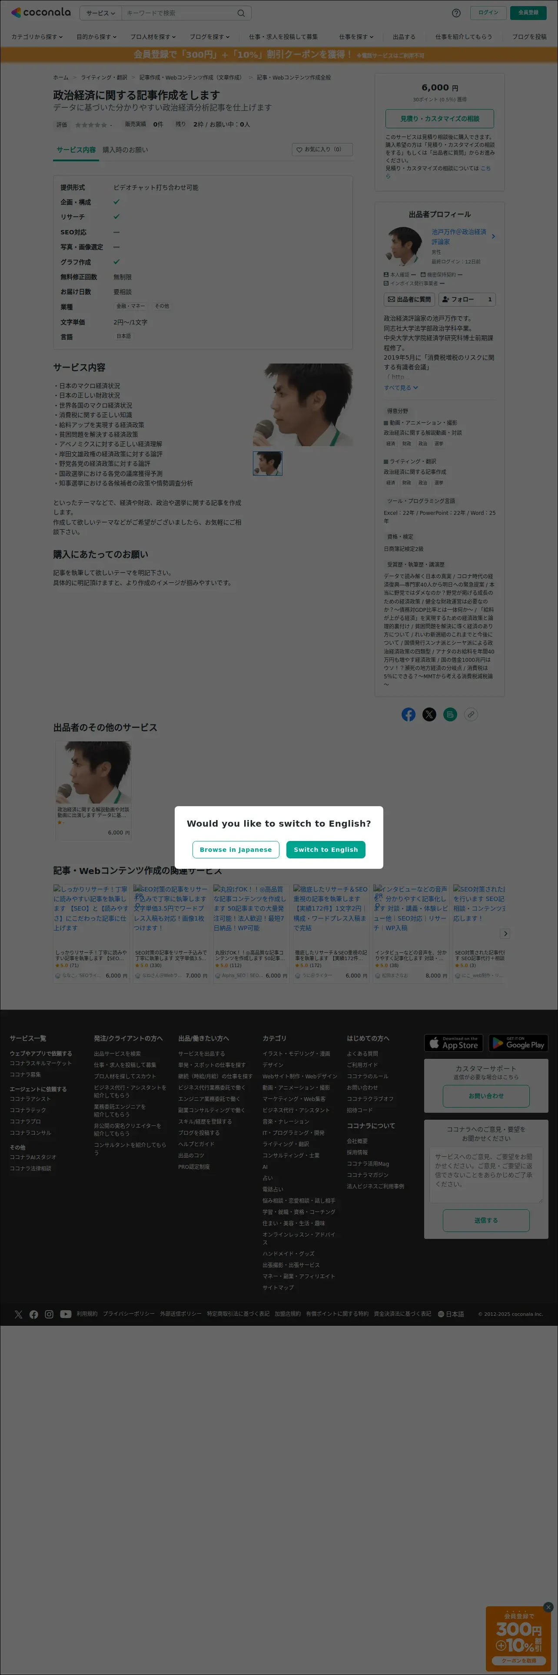Share on Facebook icon
This screenshot has width=558, height=1675.
coord(409,714)
